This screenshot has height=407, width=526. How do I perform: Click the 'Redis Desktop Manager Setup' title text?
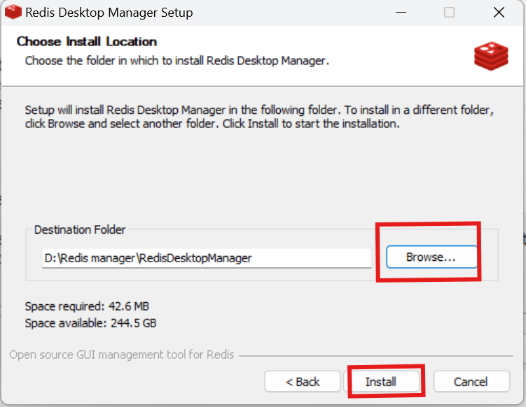coord(109,13)
